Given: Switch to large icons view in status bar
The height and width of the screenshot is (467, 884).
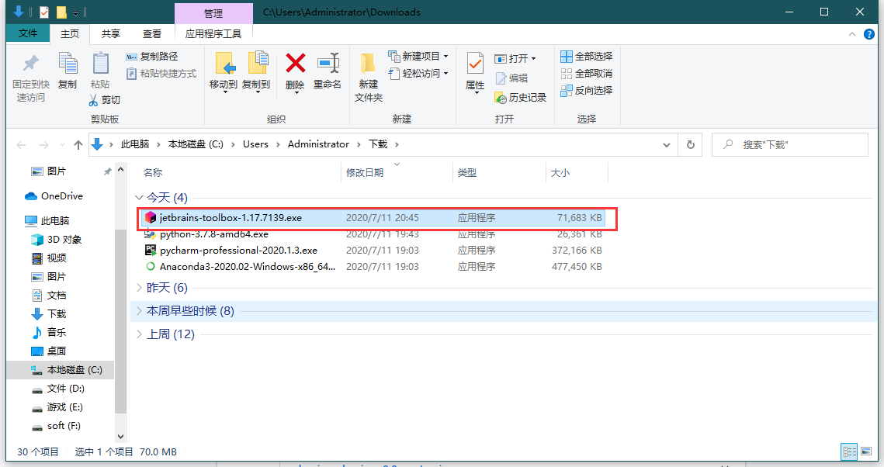Looking at the screenshot, I should pyautogui.click(x=866, y=451).
